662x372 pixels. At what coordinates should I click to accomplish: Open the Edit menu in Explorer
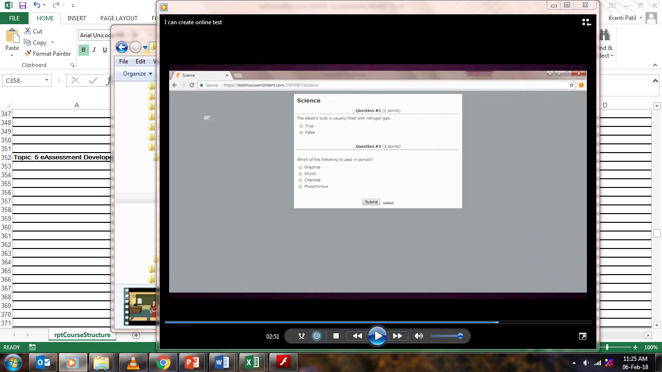(x=141, y=62)
